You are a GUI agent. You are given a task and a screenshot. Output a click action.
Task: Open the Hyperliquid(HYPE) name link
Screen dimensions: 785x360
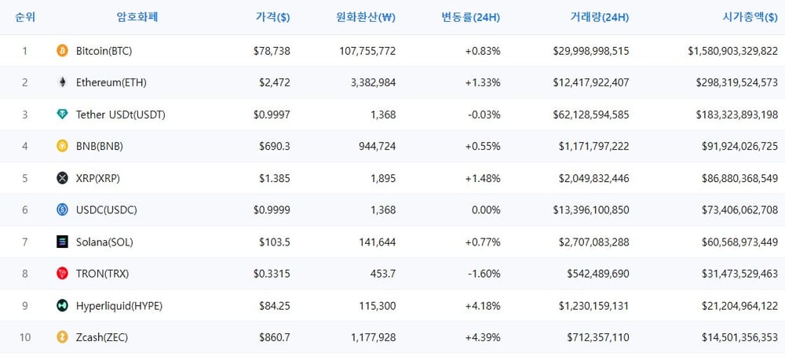(119, 306)
